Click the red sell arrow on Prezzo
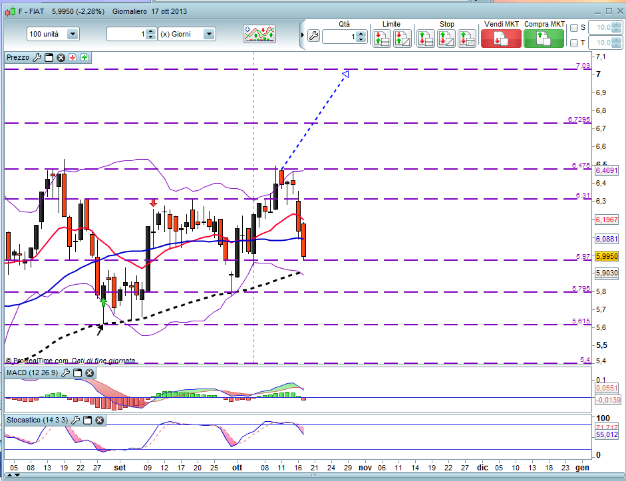 tap(73, 57)
